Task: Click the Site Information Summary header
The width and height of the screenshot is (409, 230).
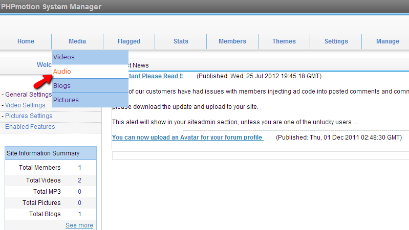Action: [51, 153]
